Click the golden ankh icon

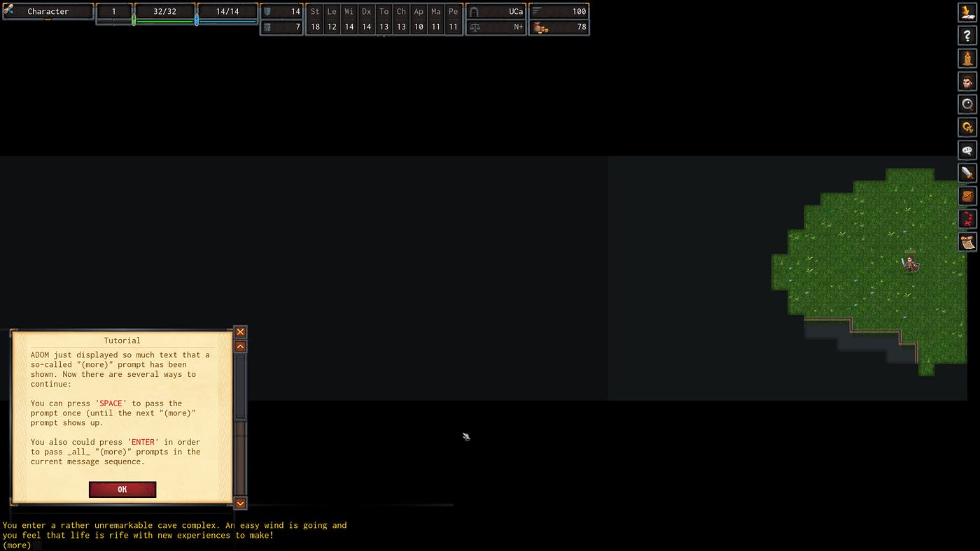pos(967,127)
